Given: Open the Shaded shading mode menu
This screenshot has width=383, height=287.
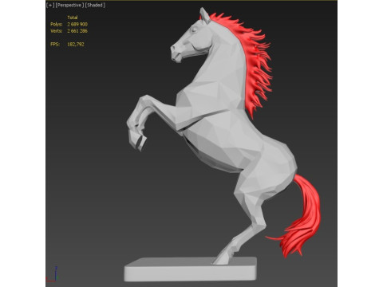Looking at the screenshot, I should 95,5.
